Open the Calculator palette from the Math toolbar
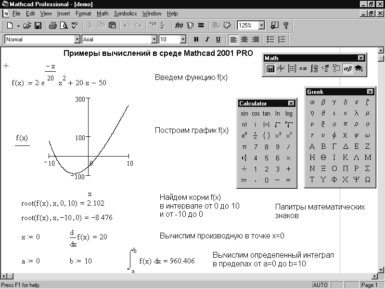Image resolution: width=385 pixels, height=289 pixels. coord(270,68)
